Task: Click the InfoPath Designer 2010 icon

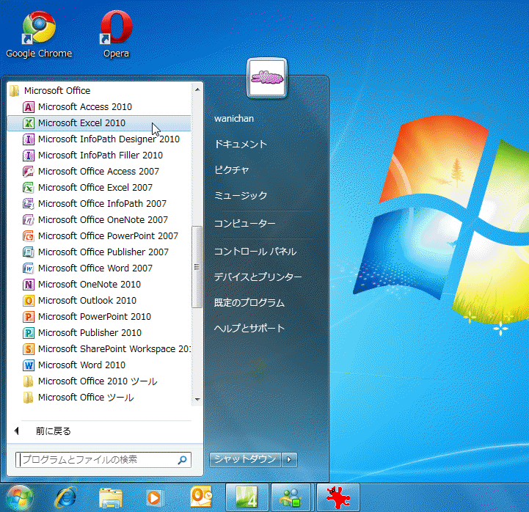Action: coord(29,139)
